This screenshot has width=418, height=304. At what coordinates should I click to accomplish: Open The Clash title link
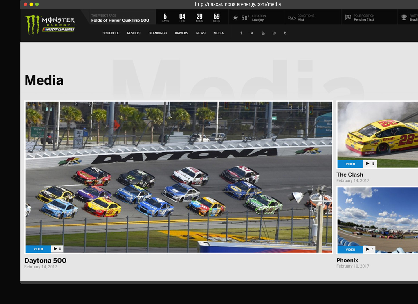[350, 175]
